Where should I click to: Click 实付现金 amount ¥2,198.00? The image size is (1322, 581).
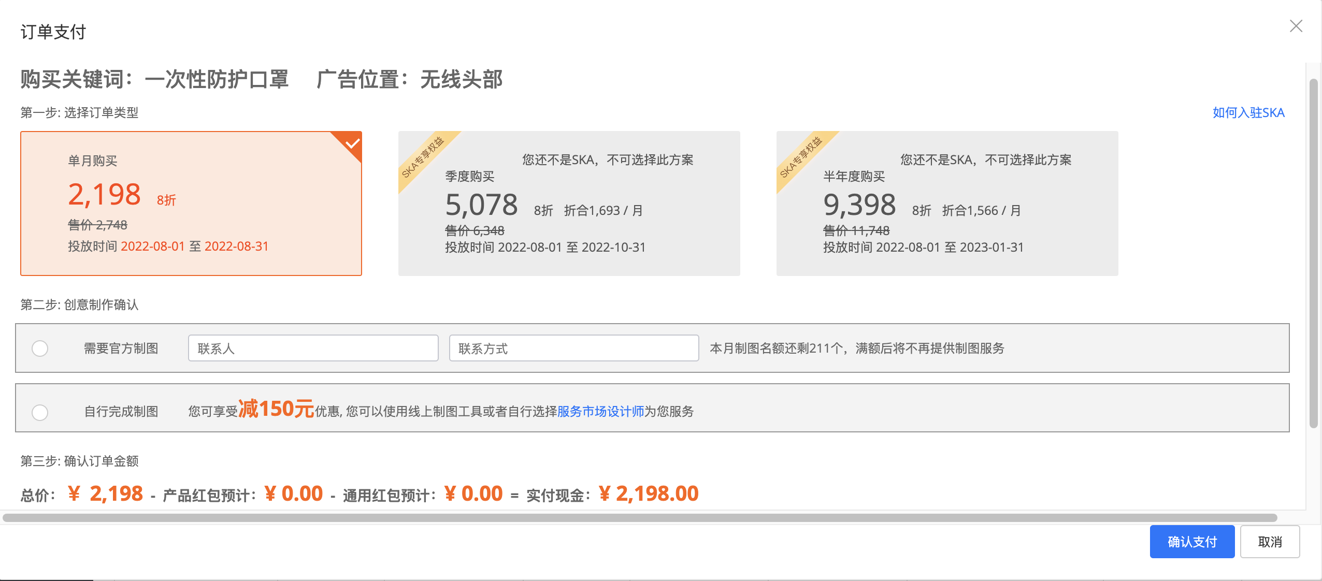pyautogui.click(x=649, y=494)
